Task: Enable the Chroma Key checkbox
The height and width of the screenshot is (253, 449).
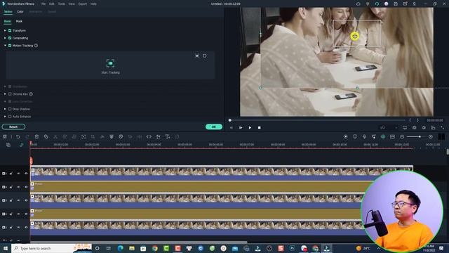Action: (10, 93)
